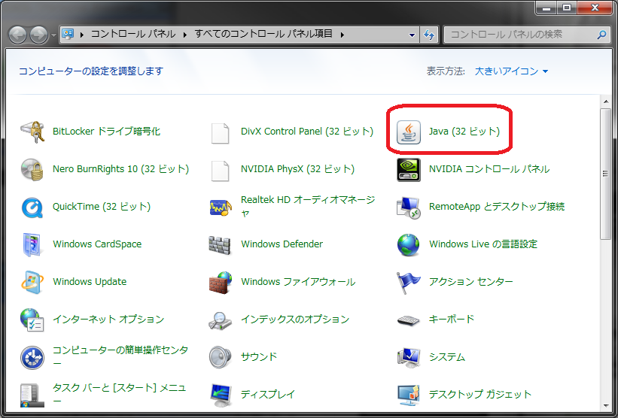Go back with the Back arrow button
The height and width of the screenshot is (418, 618).
coord(18,35)
